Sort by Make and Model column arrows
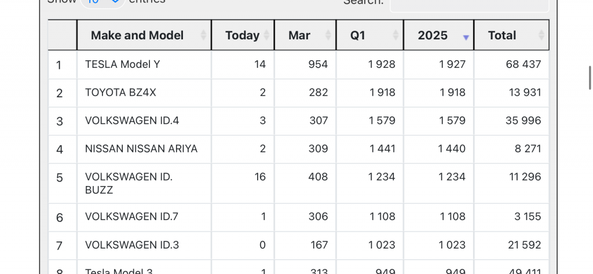Image resolution: width=593 pixels, height=274 pixels. click(203, 35)
